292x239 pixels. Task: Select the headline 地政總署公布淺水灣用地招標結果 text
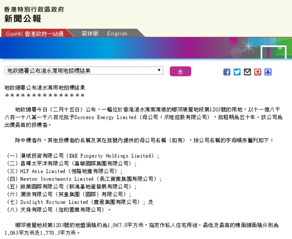point(45,88)
